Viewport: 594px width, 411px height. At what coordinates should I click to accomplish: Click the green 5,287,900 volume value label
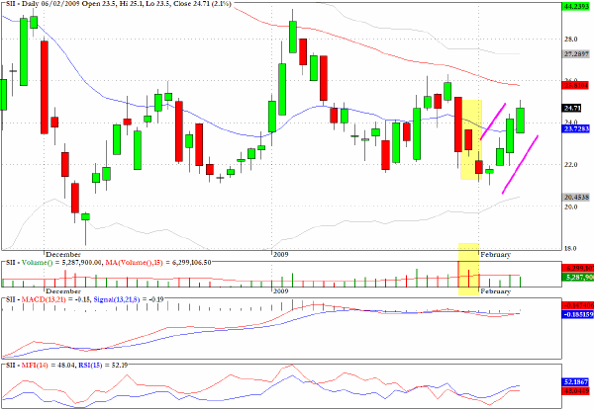(x=578, y=278)
